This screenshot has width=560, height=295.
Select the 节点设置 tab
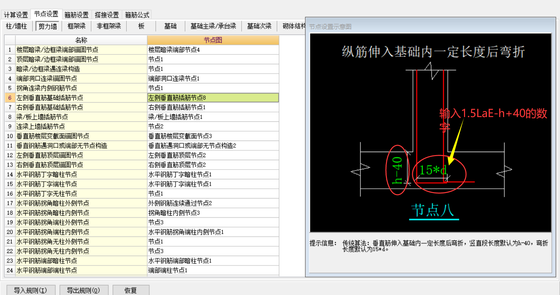point(46,14)
